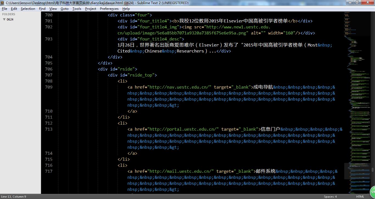Click the Sublime Text title bar icon
375x199 pixels.
click(x=2, y=3)
